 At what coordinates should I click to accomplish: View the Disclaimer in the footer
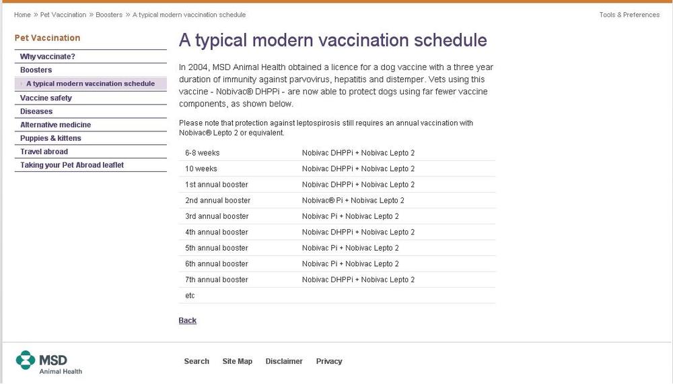[x=284, y=361]
